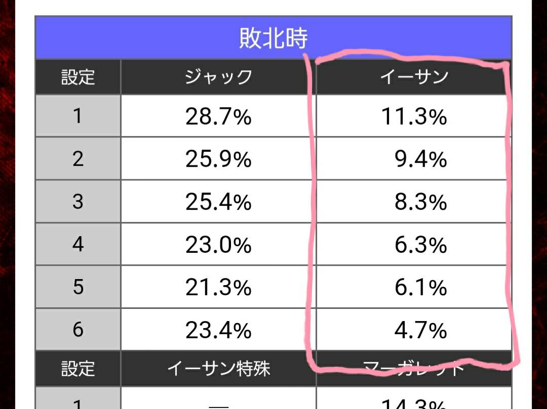Select the 23.0% cell
Viewport: 547px width, 409px height.
(x=218, y=244)
